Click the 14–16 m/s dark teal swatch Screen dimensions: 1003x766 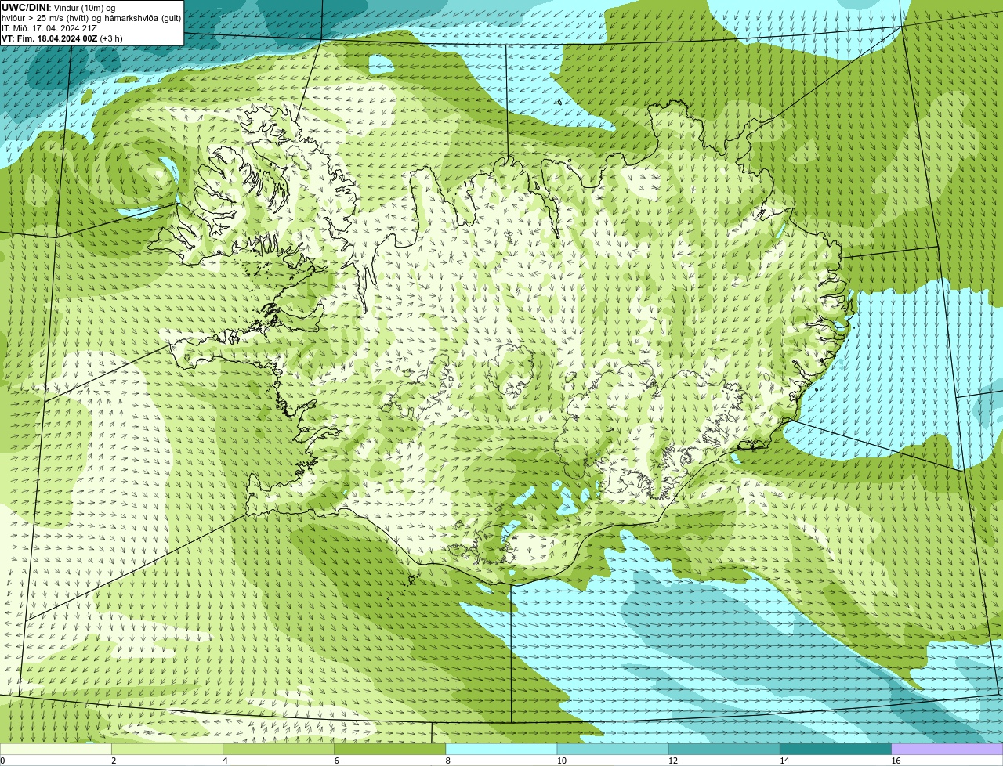coord(836,750)
